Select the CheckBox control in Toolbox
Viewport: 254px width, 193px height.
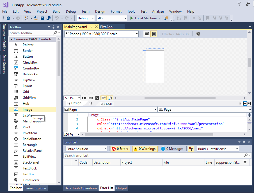tap(32, 62)
